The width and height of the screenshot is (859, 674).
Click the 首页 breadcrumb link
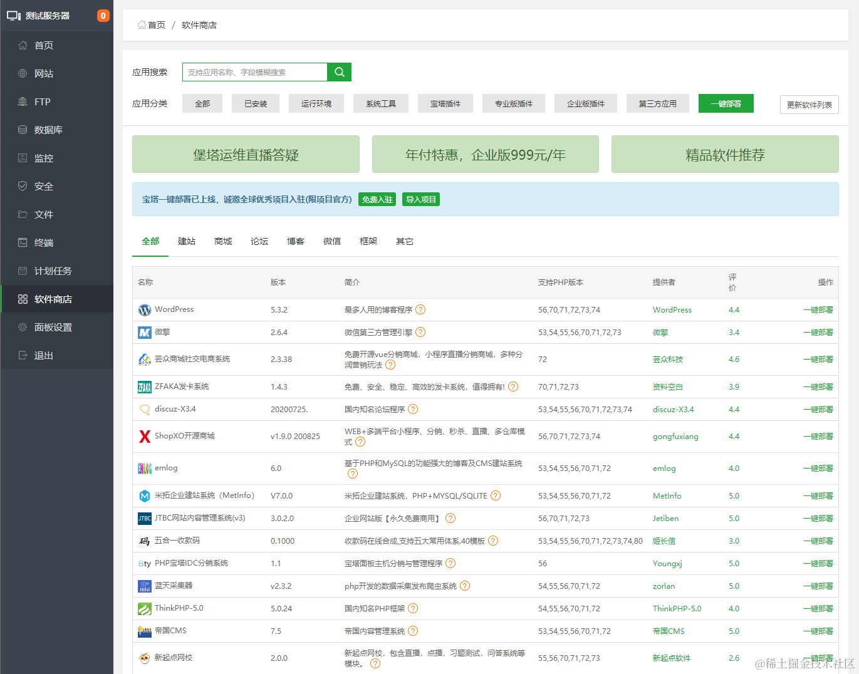pos(157,25)
